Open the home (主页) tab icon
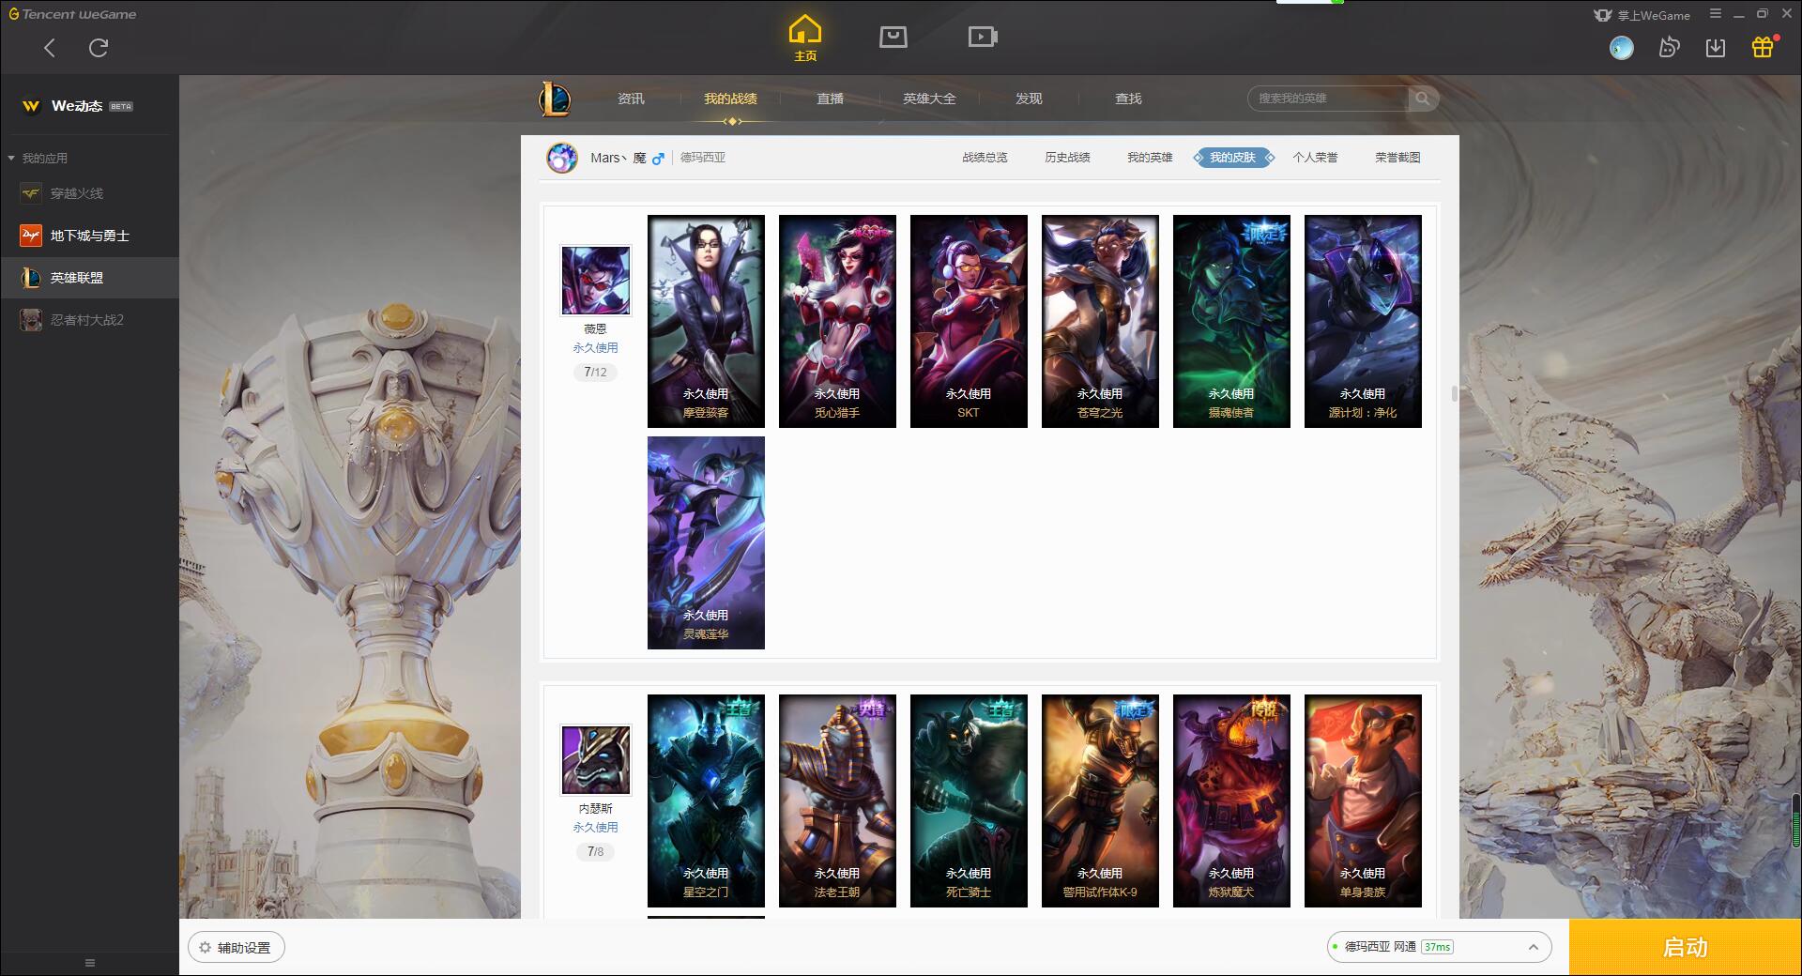Screen dimensions: 1802x976 tap(804, 38)
